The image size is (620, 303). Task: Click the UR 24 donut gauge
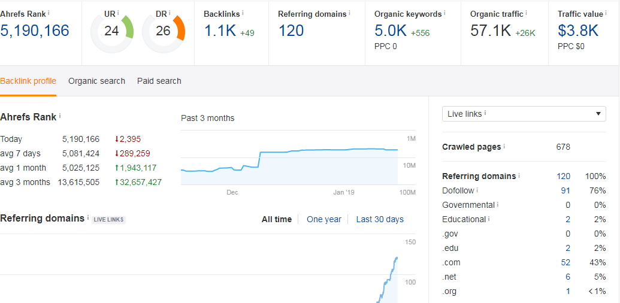coord(111,31)
